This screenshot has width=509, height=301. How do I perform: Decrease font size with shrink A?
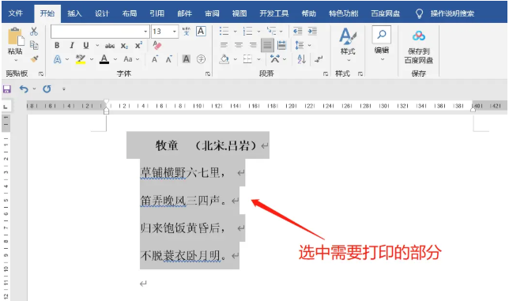[x=169, y=59]
